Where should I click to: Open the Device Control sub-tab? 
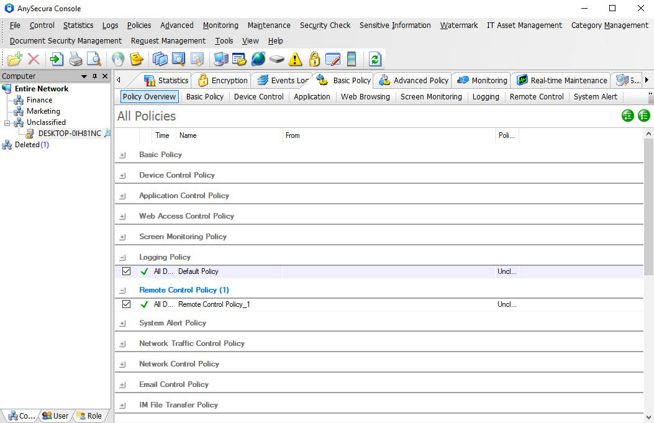(x=258, y=97)
